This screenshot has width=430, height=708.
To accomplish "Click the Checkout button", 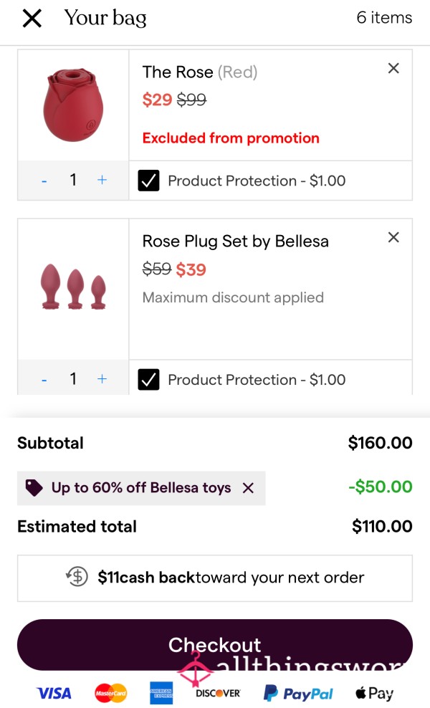I will [x=215, y=645].
